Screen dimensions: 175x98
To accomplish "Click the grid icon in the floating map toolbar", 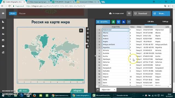I will [x=88, y=29].
